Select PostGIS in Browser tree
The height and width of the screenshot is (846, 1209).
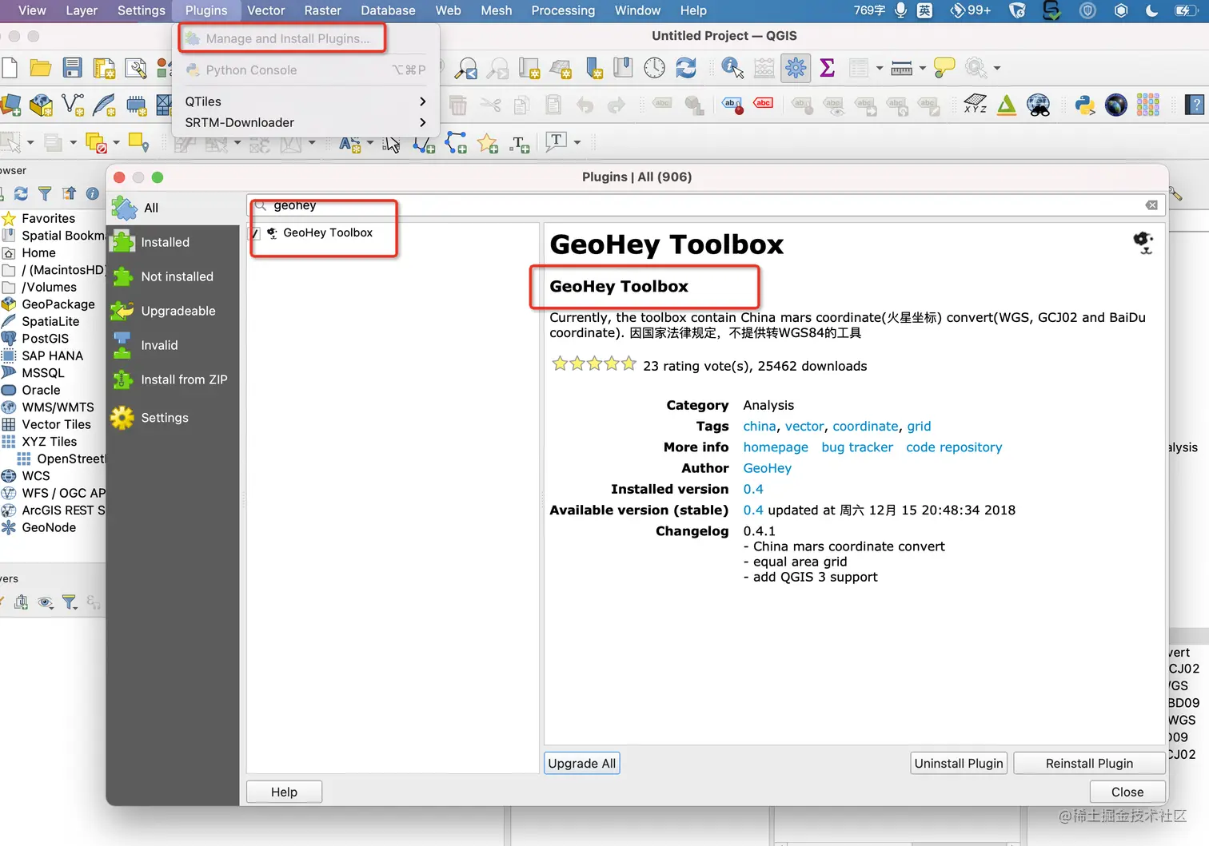point(46,339)
